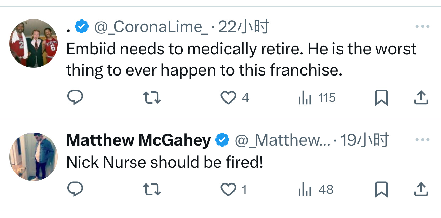This screenshot has height=218, width=441.
Task: Share the Nick Nurse tweet
Action: pyautogui.click(x=421, y=190)
